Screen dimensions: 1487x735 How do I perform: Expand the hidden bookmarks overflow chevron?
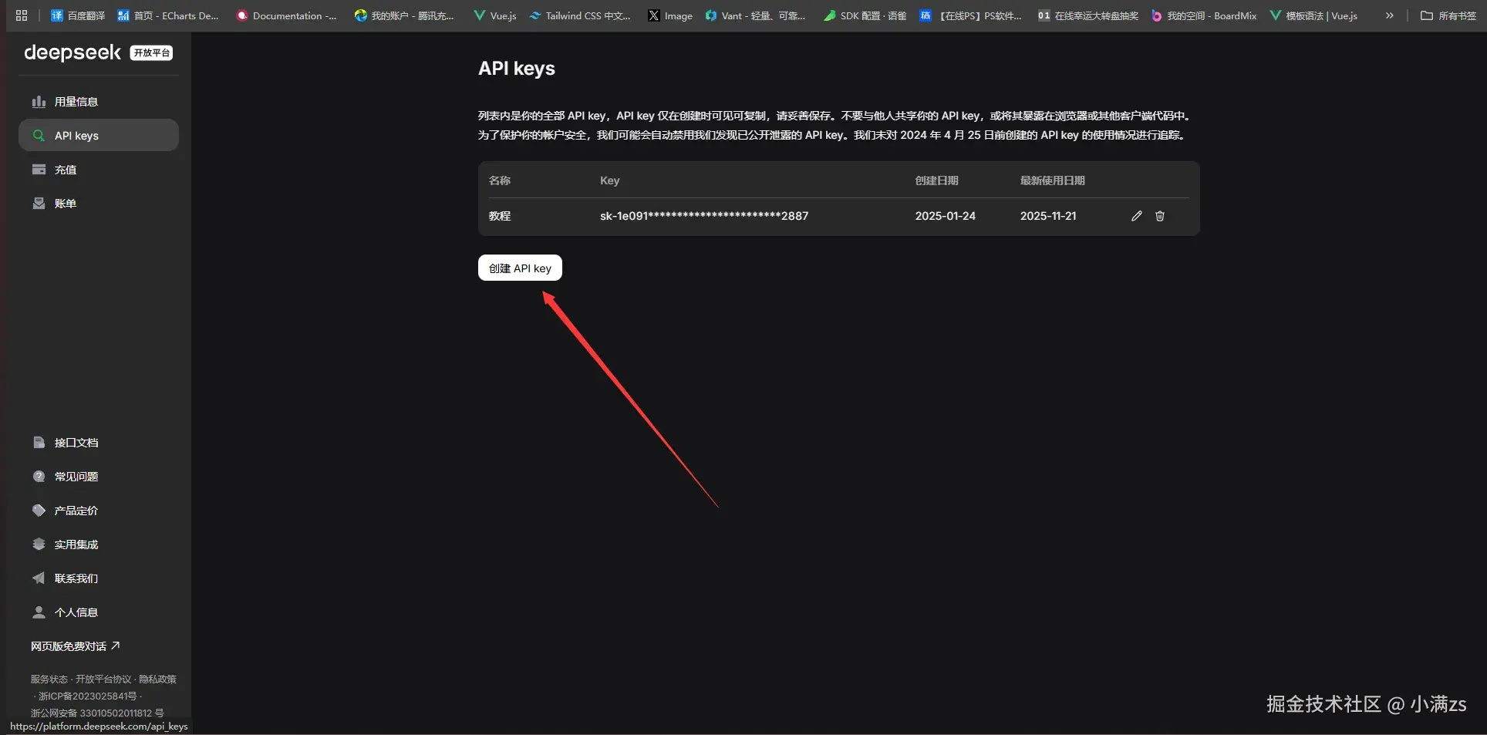(x=1389, y=15)
